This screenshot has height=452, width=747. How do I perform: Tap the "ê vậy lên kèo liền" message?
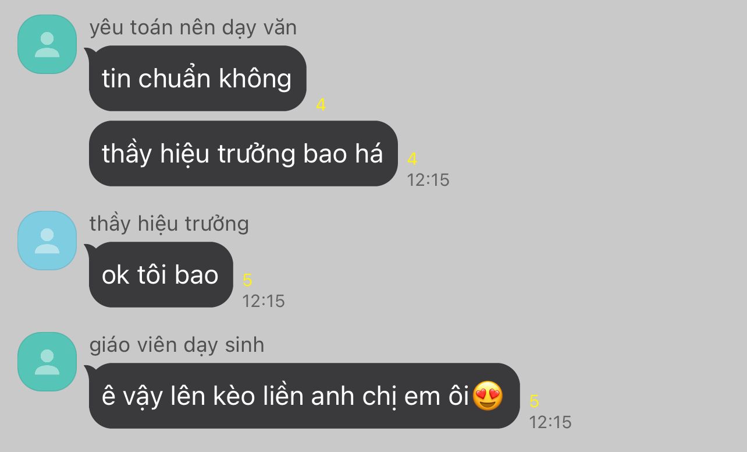[x=304, y=396]
